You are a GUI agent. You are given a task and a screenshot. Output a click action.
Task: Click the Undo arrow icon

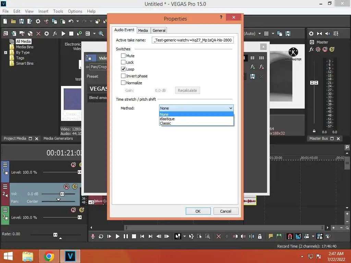click(71, 21)
